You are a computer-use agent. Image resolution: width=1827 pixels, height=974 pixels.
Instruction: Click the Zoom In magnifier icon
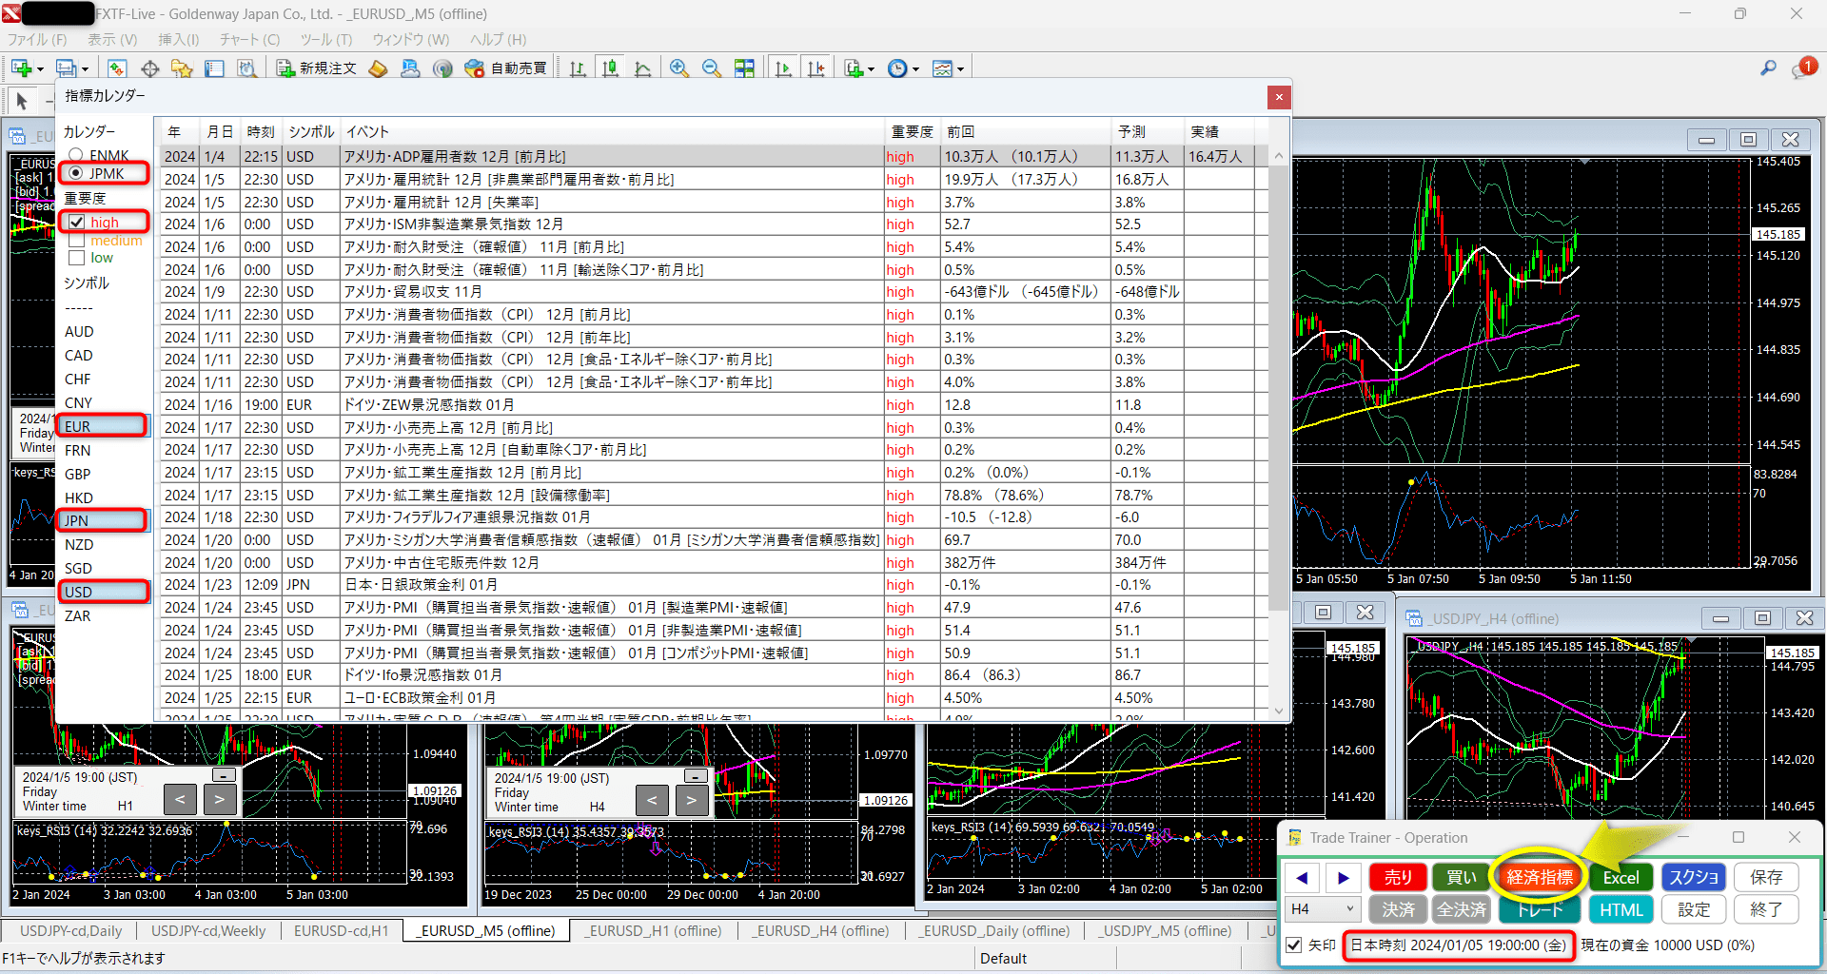(679, 68)
